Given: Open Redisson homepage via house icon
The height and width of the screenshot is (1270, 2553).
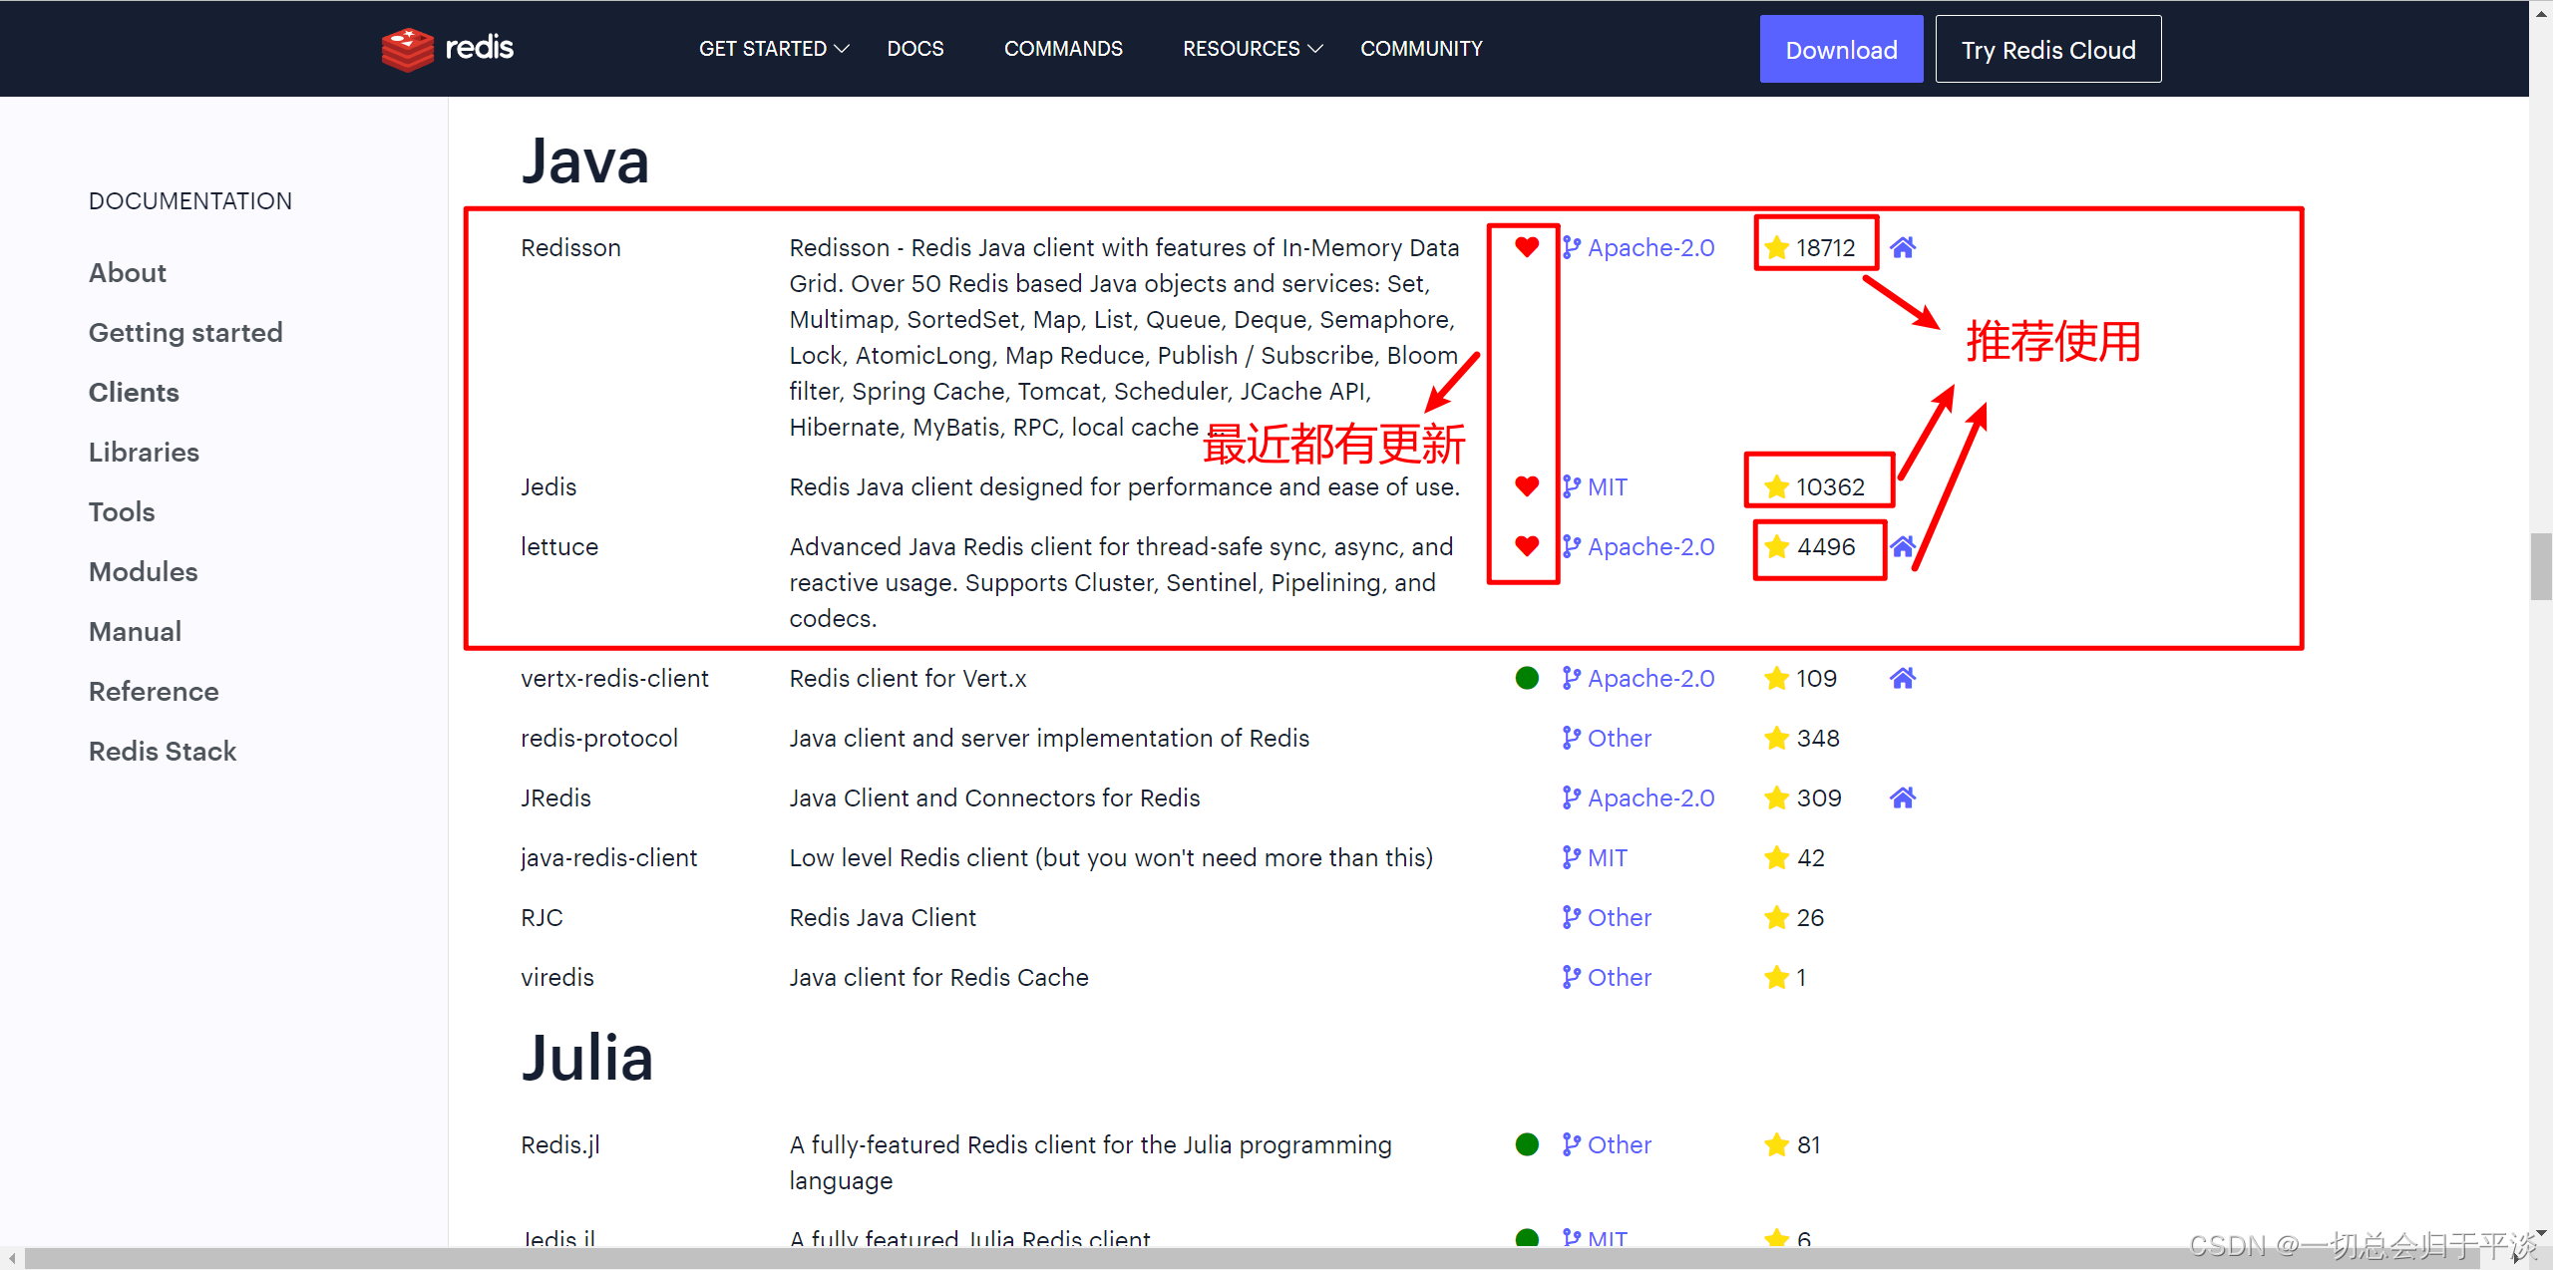Looking at the screenshot, I should coord(1903,247).
